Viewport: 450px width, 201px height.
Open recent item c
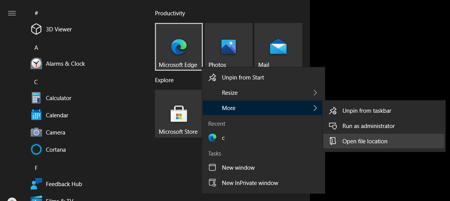click(263, 138)
